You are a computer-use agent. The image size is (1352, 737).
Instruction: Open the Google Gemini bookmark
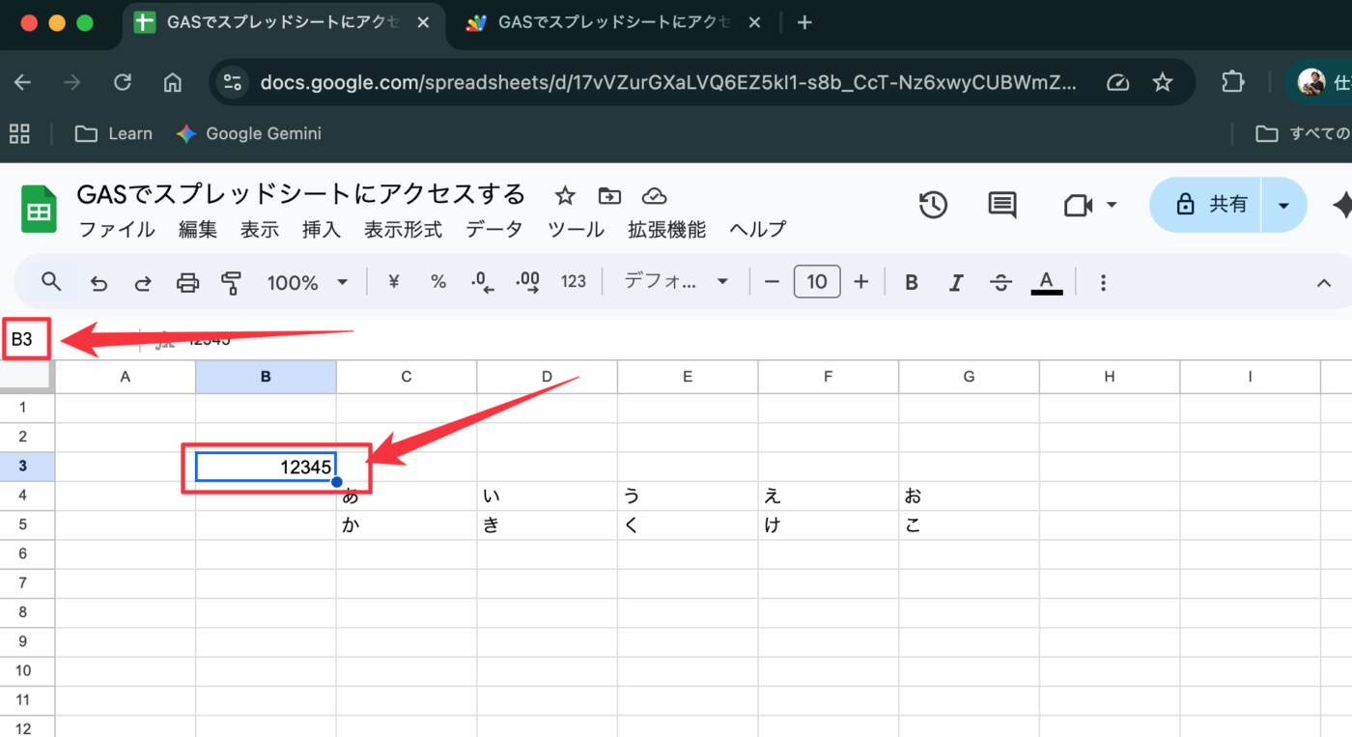pos(249,134)
